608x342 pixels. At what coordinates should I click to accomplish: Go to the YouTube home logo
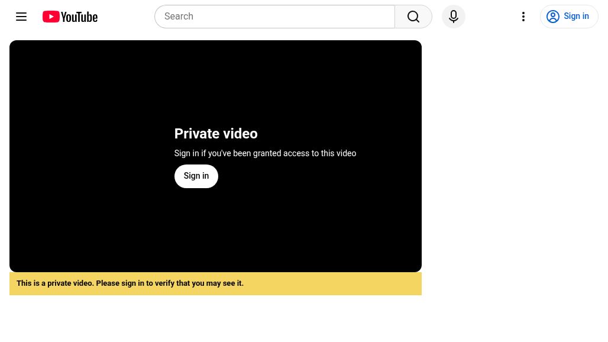coord(70,17)
